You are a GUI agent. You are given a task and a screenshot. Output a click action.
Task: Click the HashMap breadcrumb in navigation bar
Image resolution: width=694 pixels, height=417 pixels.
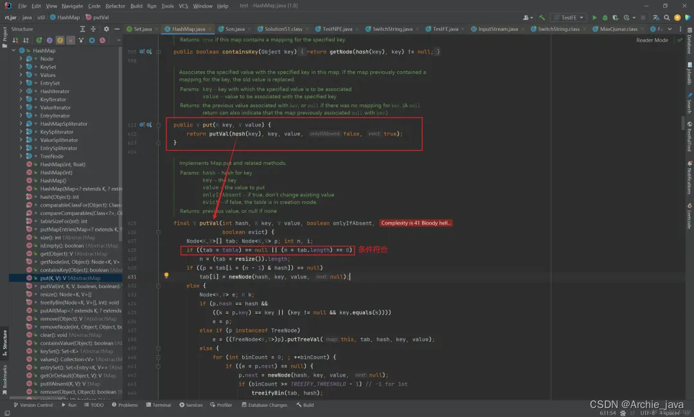[65, 18]
